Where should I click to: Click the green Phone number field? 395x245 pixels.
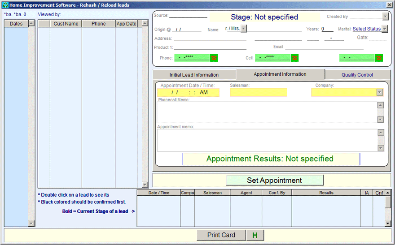[x=192, y=57]
